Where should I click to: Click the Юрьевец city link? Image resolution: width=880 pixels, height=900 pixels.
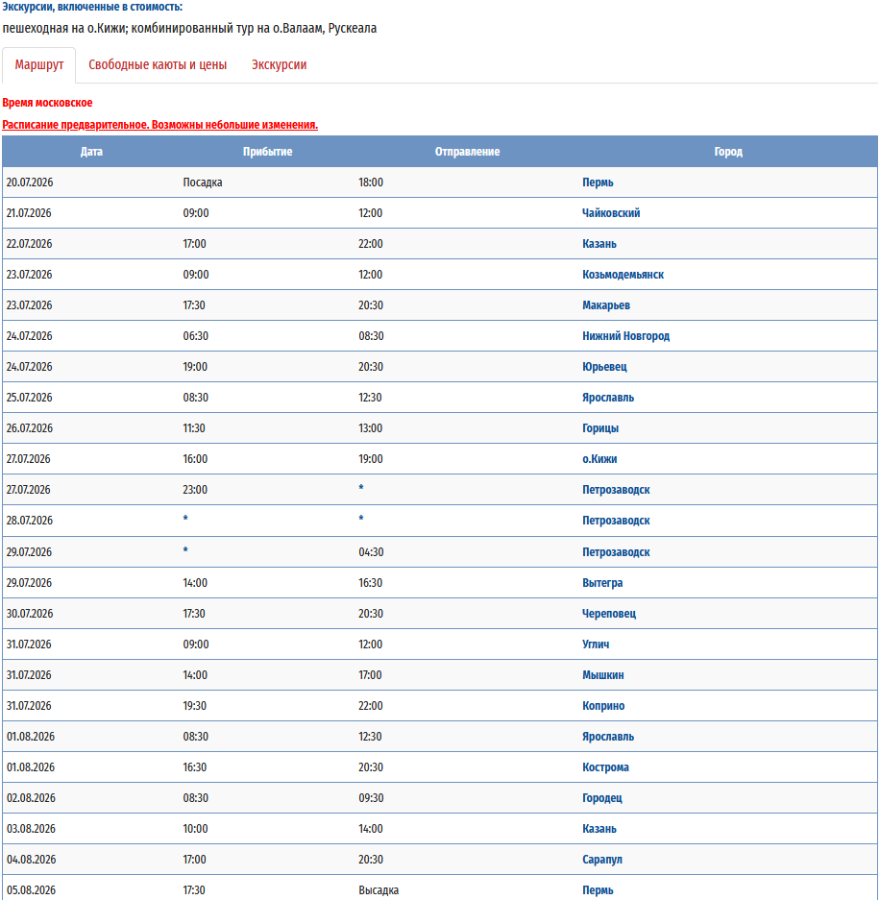click(604, 367)
